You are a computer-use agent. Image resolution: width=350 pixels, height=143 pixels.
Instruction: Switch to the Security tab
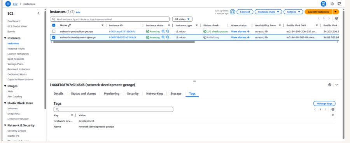133,94
